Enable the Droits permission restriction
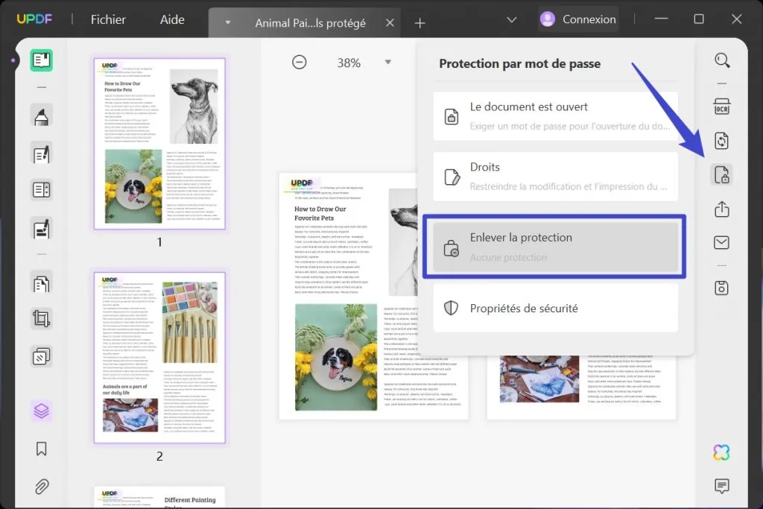This screenshot has width=763, height=509. pyautogui.click(x=555, y=176)
